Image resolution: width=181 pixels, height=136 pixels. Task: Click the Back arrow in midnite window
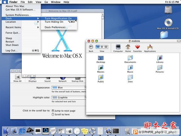(91, 47)
